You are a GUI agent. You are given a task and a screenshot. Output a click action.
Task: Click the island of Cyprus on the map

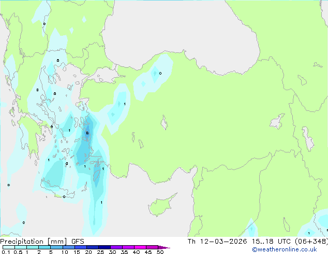[x=162, y=205]
